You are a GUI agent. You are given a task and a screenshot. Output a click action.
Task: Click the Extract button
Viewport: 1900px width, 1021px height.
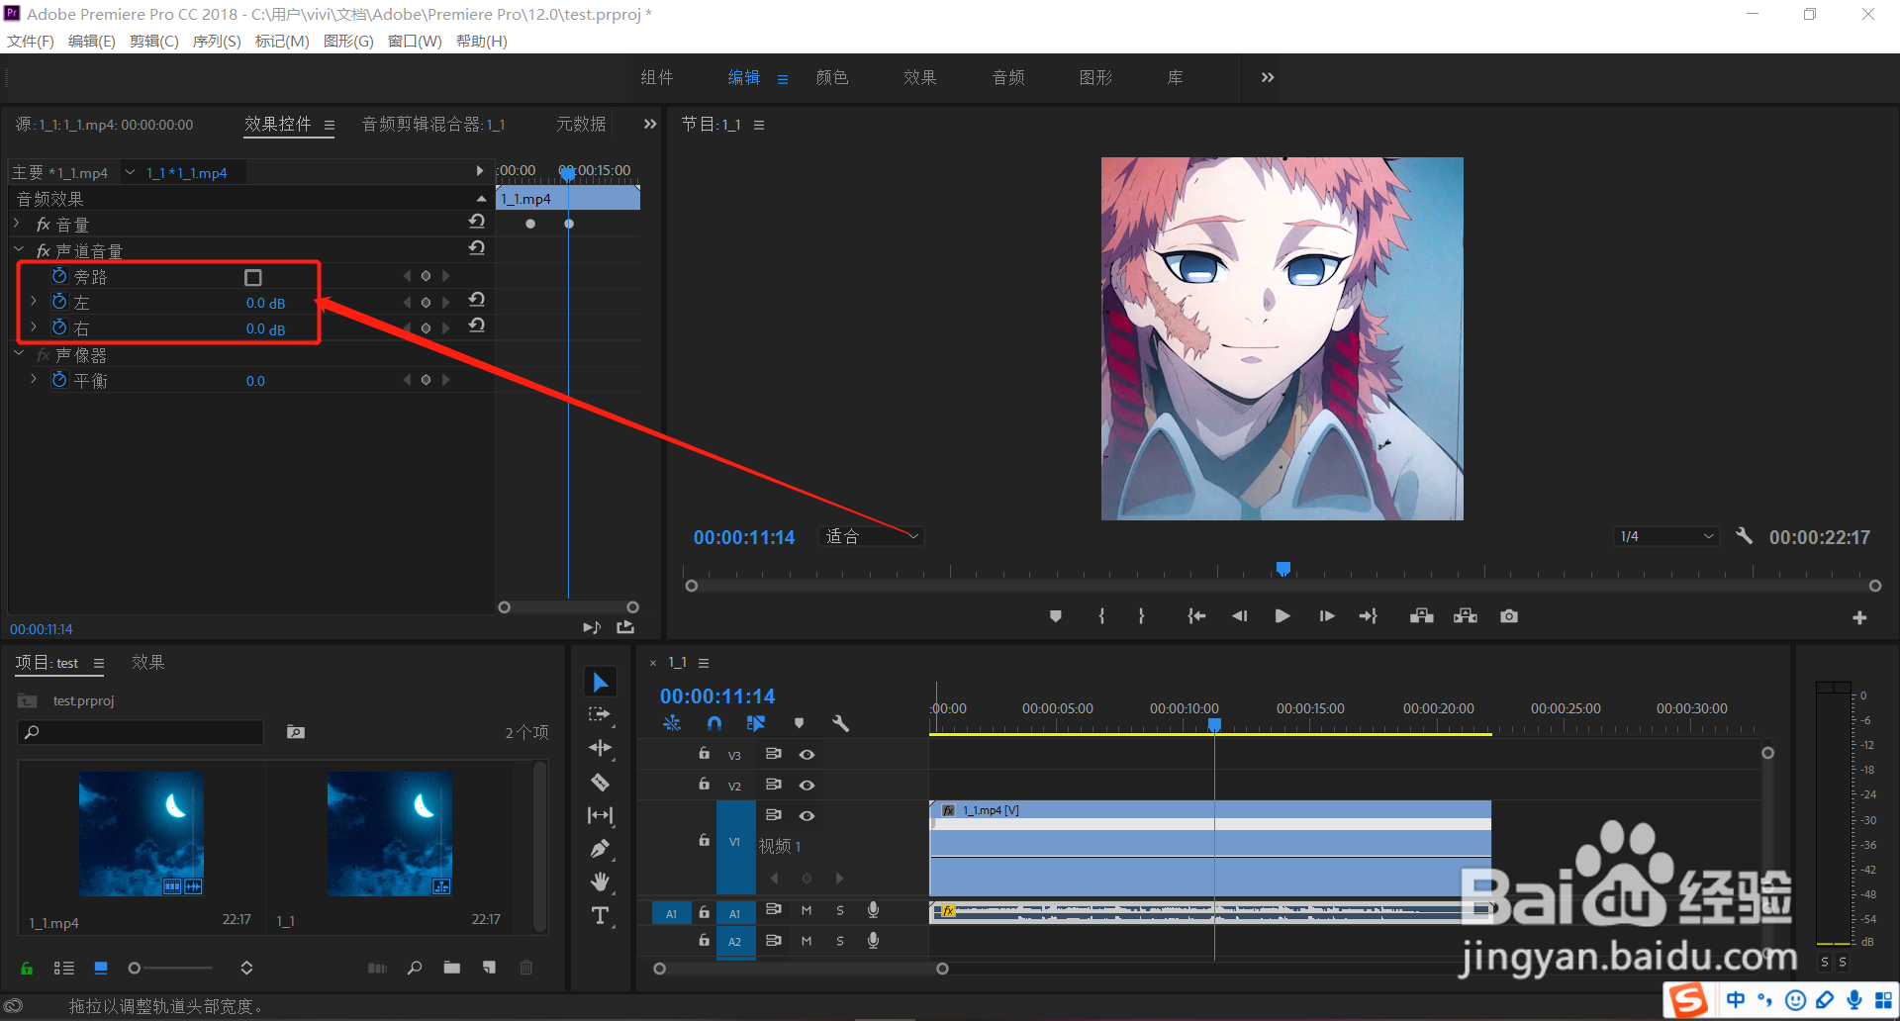click(x=1466, y=616)
